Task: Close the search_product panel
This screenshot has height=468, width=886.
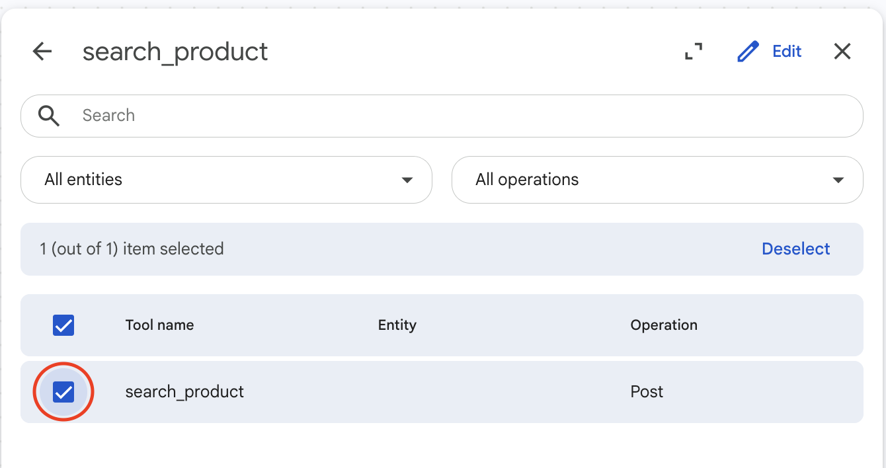Action: [842, 52]
